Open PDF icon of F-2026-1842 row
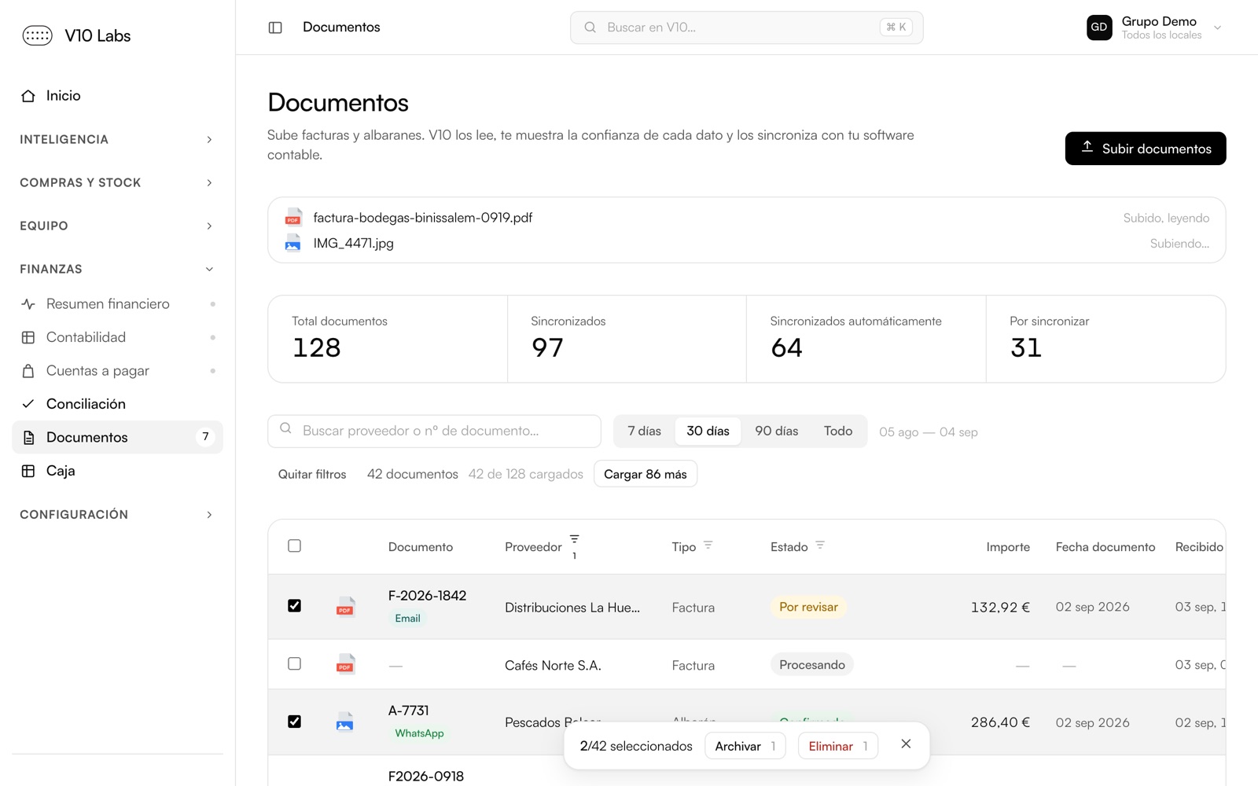The width and height of the screenshot is (1258, 786). (x=345, y=607)
